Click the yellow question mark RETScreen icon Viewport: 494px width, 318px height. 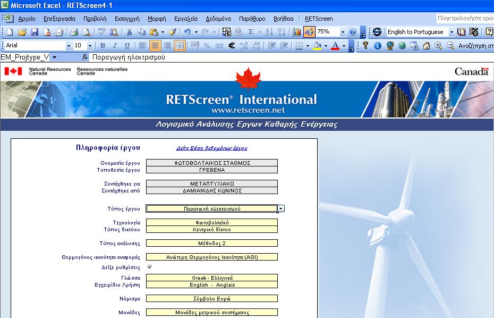pyautogui.click(x=365, y=45)
